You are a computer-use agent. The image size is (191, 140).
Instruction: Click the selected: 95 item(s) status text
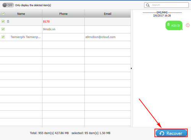pyautogui.click(x=91, y=133)
